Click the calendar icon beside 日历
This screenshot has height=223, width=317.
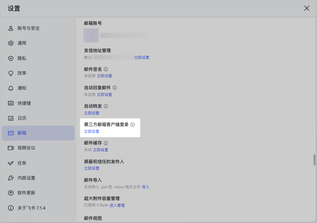click(11, 118)
